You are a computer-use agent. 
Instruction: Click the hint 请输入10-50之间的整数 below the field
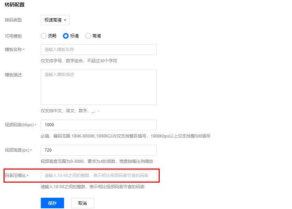(x=93, y=186)
